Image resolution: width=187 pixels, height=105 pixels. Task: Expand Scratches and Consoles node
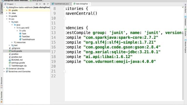click(x=4, y=71)
